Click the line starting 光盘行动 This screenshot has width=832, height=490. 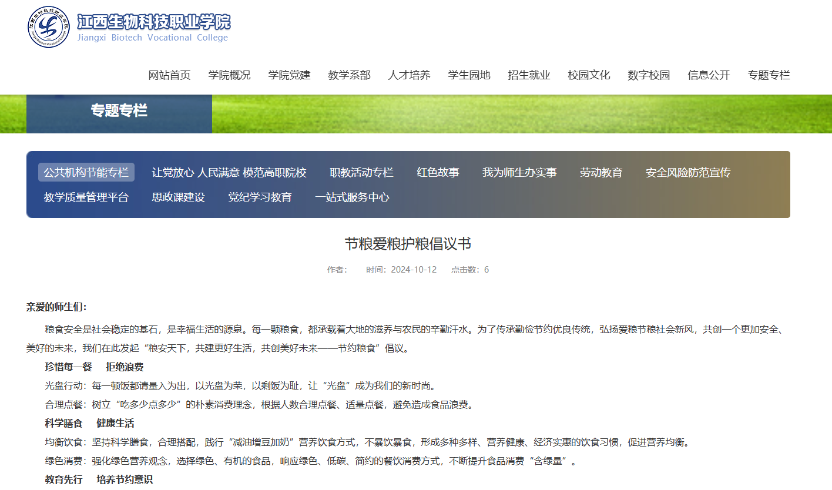click(x=241, y=386)
